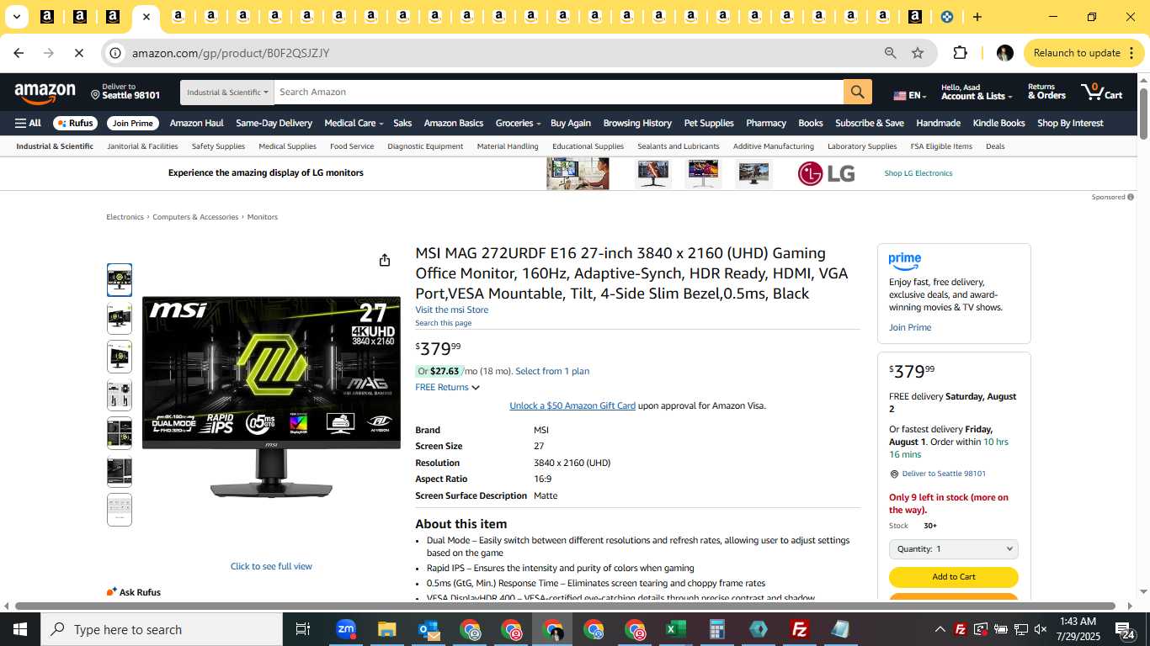Open the EN language selector
The image size is (1150, 646).
click(909, 96)
